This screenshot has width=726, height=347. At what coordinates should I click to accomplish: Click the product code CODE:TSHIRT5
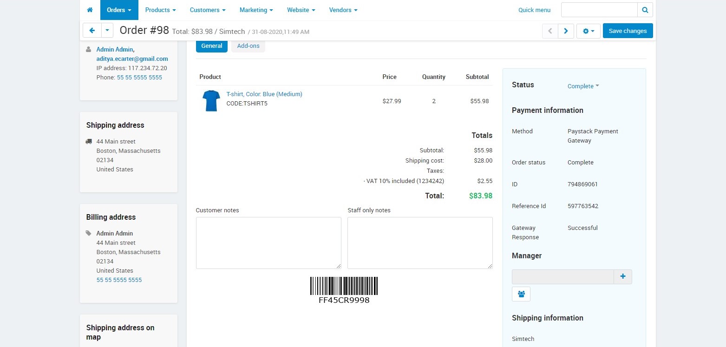(x=247, y=103)
